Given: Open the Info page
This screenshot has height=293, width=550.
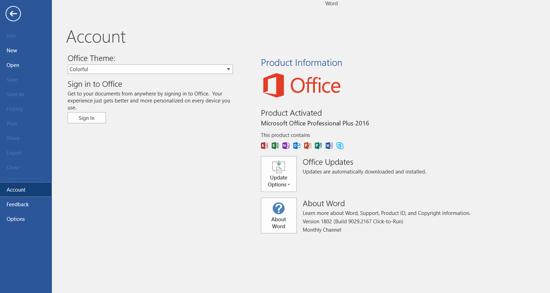Looking at the screenshot, I should pos(26,36).
